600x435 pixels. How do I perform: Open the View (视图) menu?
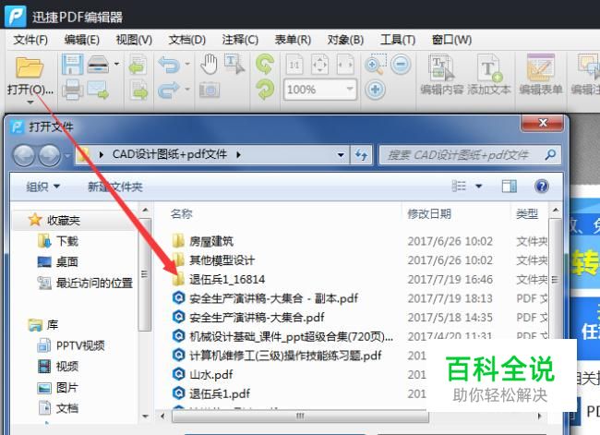coord(134,40)
